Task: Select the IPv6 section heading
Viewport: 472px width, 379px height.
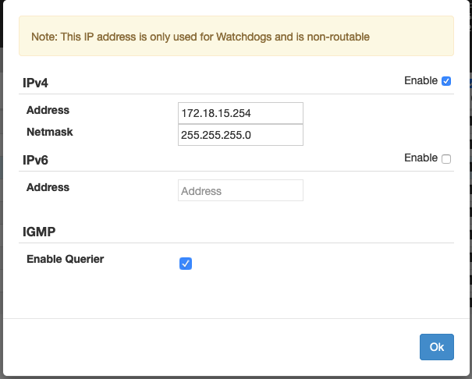Action: (37, 160)
